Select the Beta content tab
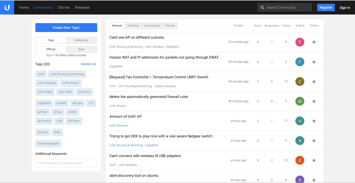This screenshot has height=183, width=355. (x=81, y=49)
